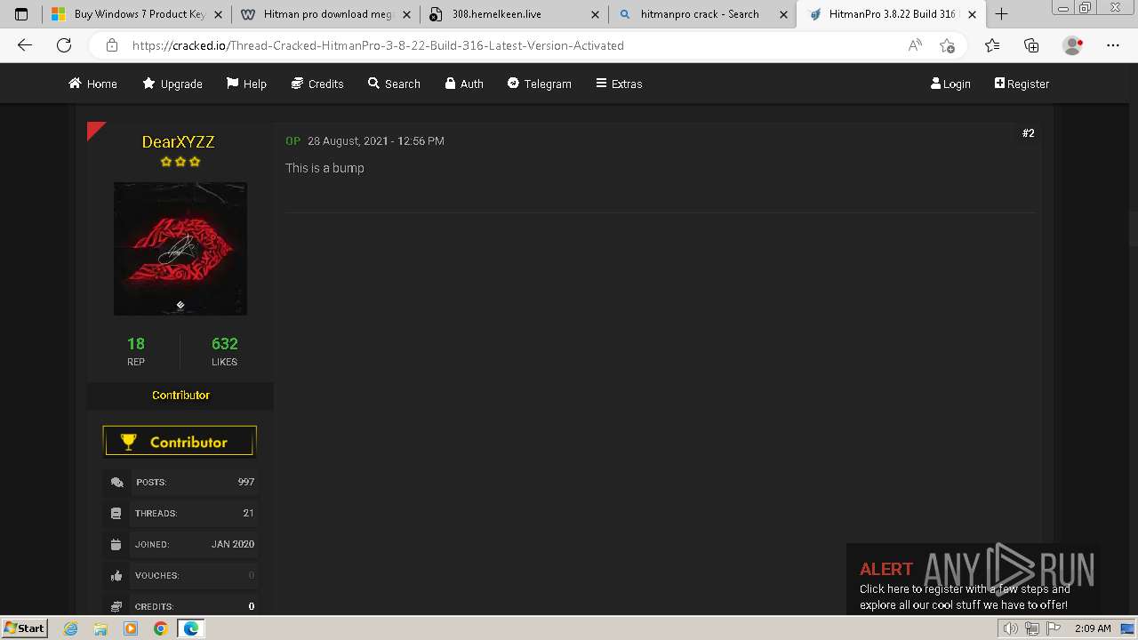Open the Favorites list icon
The image size is (1138, 640).
tap(992, 45)
